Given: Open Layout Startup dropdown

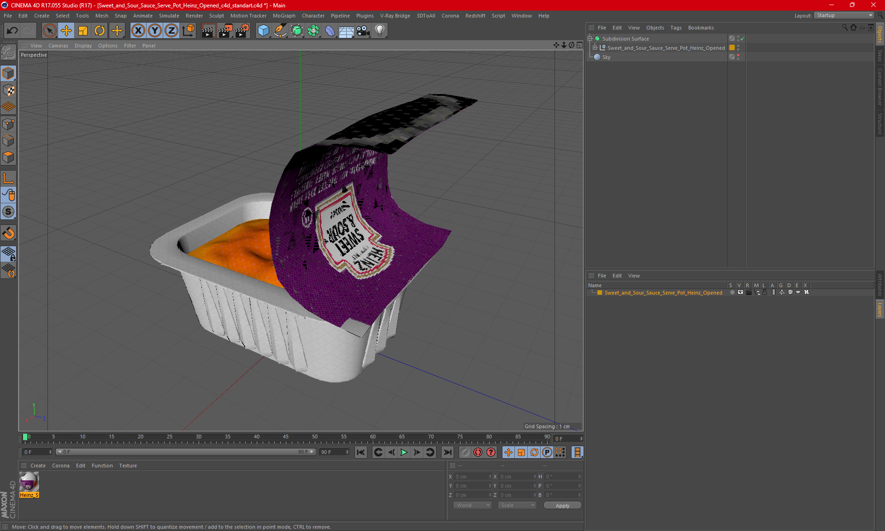Looking at the screenshot, I should point(844,15).
